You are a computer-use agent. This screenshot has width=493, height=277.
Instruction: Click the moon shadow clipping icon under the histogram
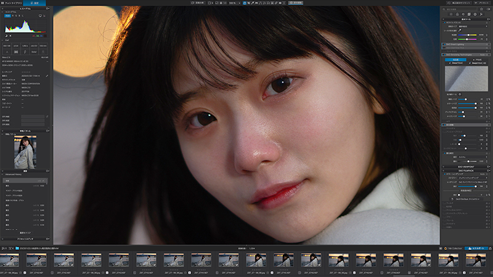tap(6, 36)
